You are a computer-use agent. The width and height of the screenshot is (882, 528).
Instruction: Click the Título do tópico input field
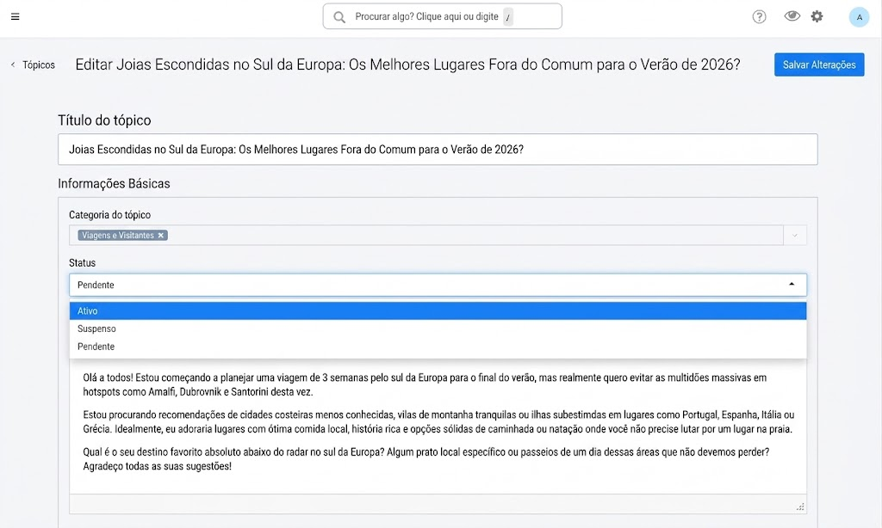click(x=438, y=150)
